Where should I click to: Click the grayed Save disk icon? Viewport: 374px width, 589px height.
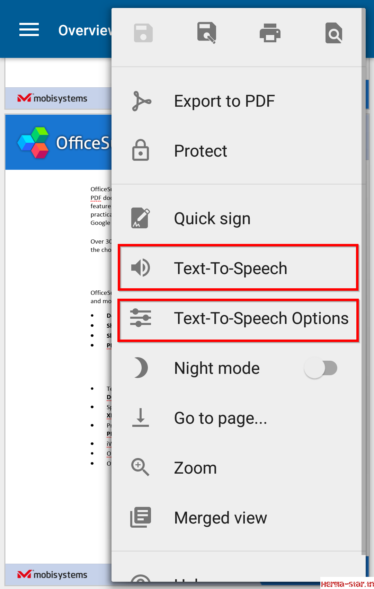pyautogui.click(x=143, y=33)
